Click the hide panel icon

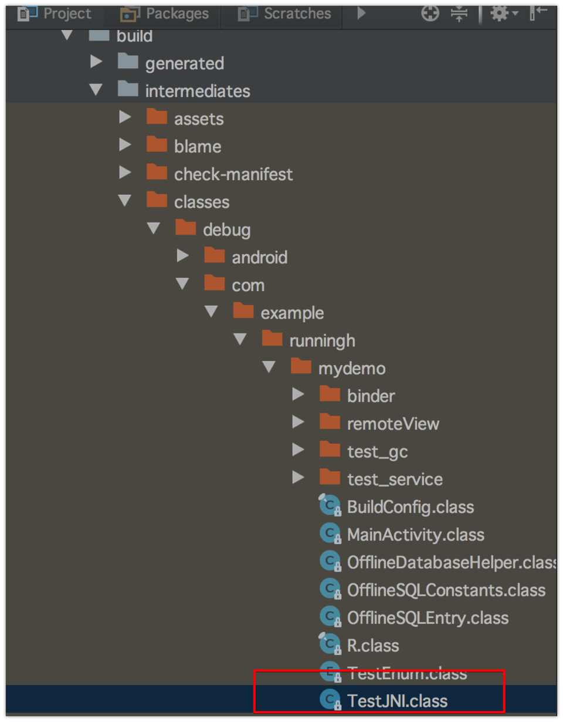tap(537, 13)
